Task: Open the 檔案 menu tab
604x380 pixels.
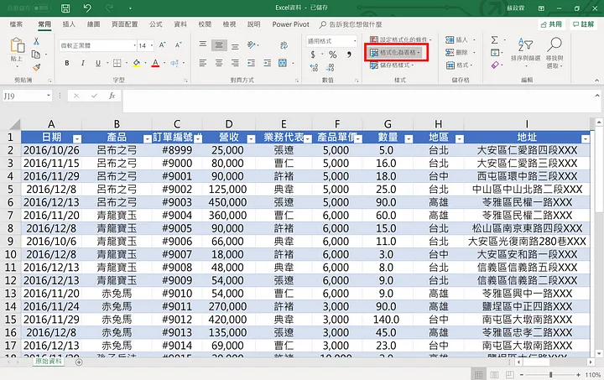Action: pos(16,24)
